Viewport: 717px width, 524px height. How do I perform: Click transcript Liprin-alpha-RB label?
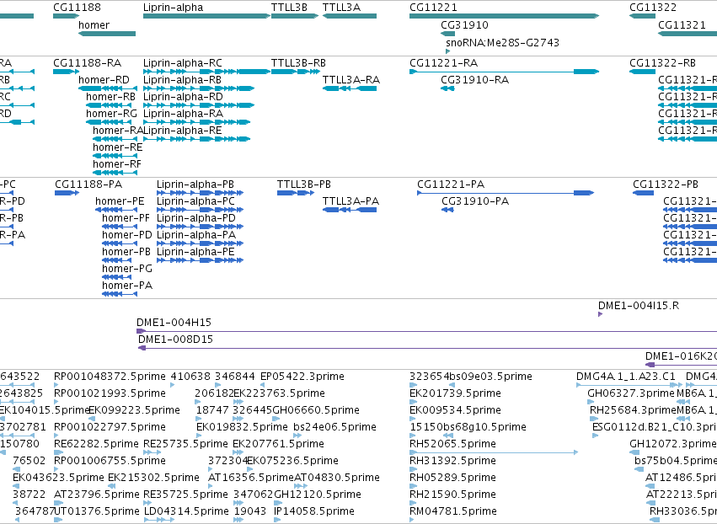point(182,80)
